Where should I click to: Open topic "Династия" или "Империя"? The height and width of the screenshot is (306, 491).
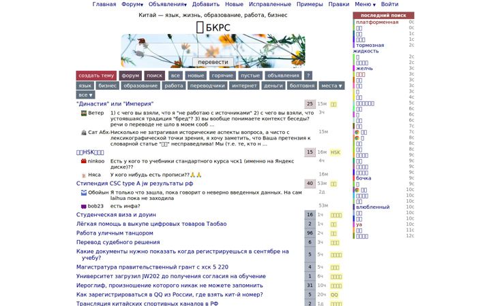coord(115,104)
